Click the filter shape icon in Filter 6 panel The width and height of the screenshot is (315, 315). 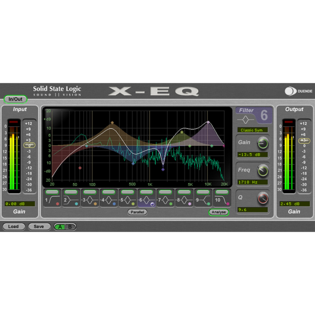pyautogui.click(x=245, y=120)
